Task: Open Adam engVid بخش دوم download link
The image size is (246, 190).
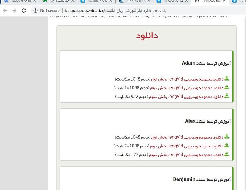Action: point(187,88)
